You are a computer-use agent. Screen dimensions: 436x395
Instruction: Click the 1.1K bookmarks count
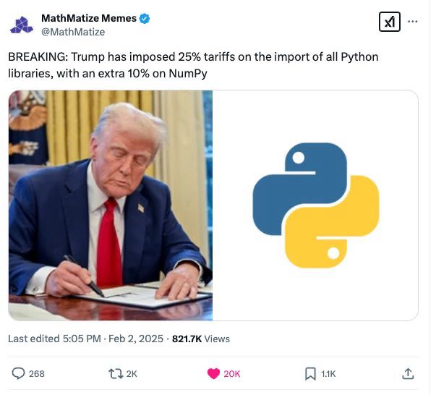pyautogui.click(x=328, y=373)
